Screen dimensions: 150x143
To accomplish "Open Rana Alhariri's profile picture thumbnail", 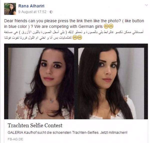I will click(x=10, y=9).
